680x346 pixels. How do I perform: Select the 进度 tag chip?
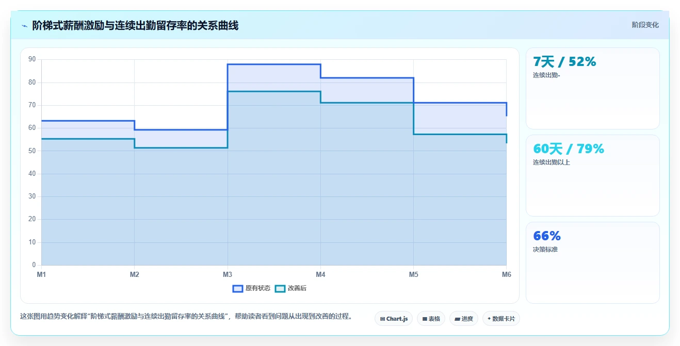464,319
